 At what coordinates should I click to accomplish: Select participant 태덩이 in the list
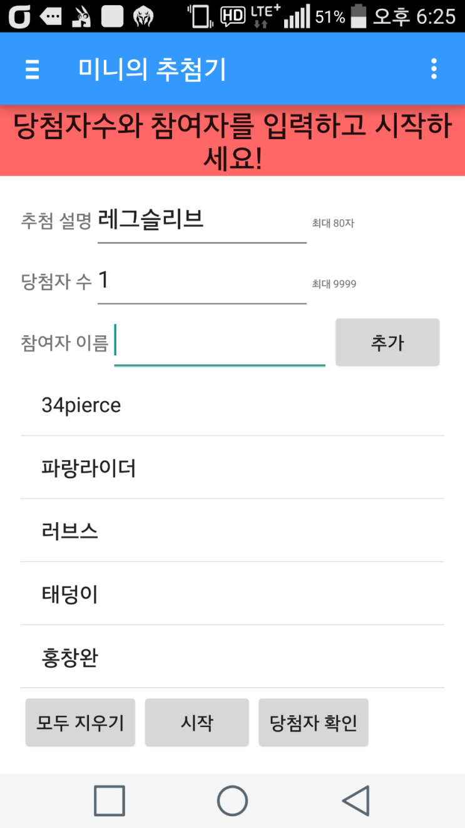(232, 594)
